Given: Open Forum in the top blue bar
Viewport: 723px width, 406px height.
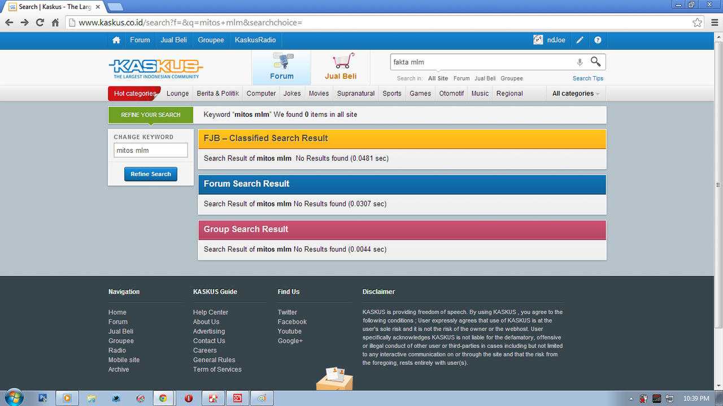Looking at the screenshot, I should [140, 40].
